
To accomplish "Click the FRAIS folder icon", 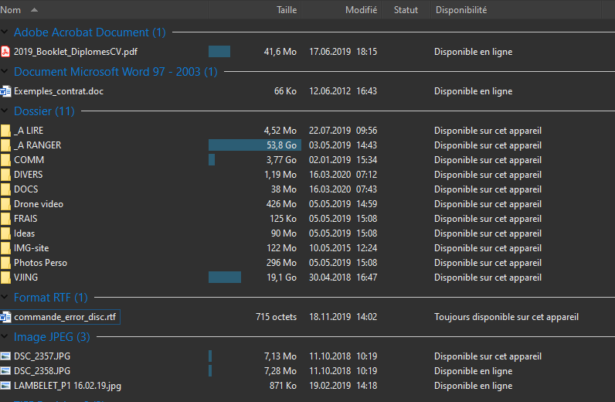I will [x=5, y=219].
